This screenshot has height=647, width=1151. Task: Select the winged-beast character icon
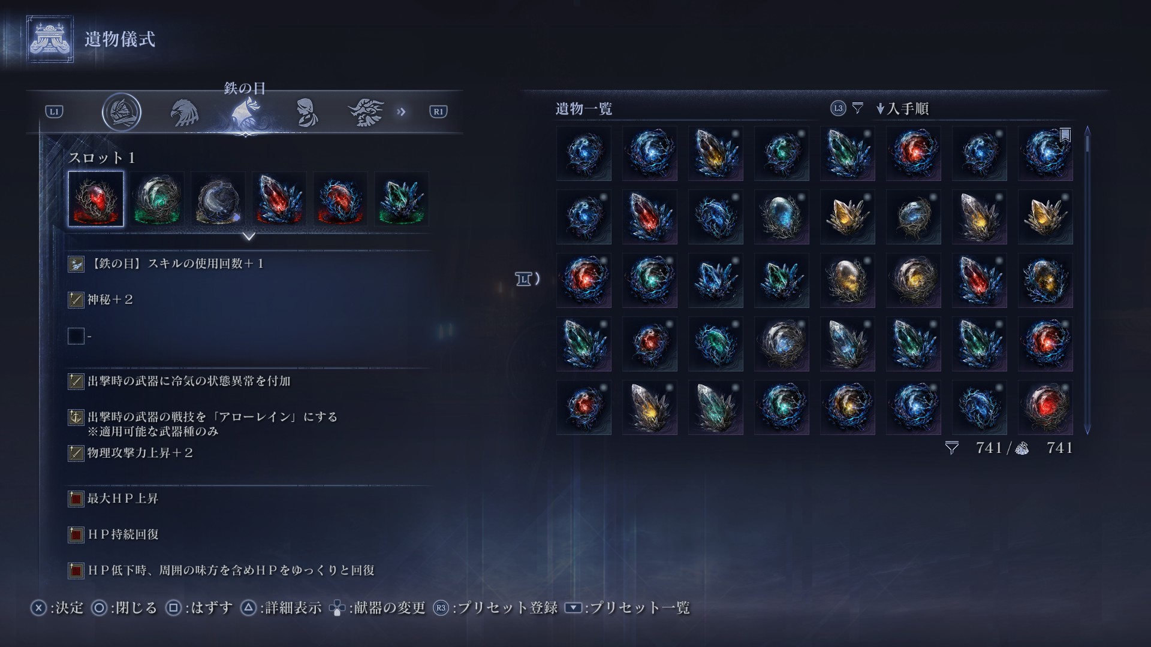click(x=366, y=112)
